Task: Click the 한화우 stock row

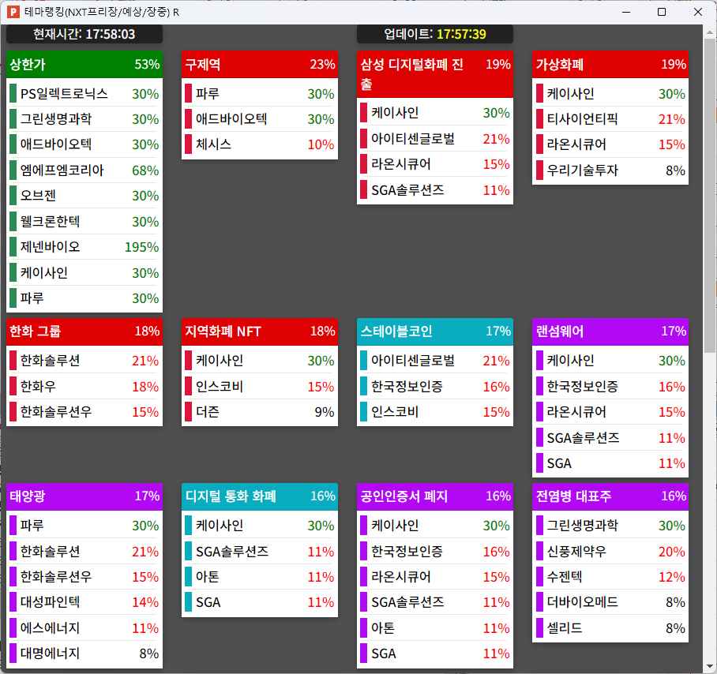Action: 84,387
